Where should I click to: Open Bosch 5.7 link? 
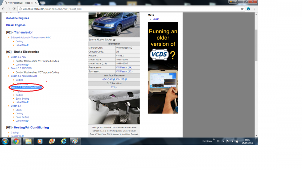(16, 106)
